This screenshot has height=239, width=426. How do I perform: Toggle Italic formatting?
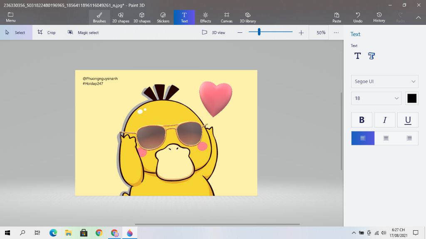pyautogui.click(x=385, y=120)
